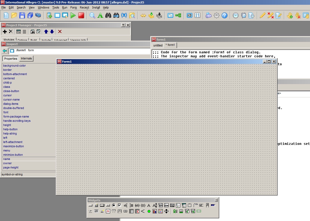
Task: Switch to the untitled editor tab
Action: pyautogui.click(x=158, y=45)
